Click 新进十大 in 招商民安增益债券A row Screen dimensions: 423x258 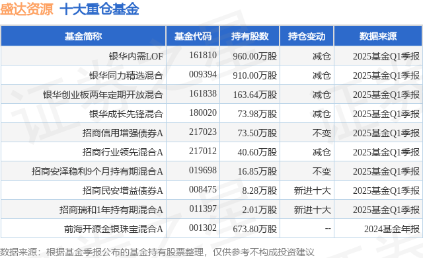(x=312, y=191)
